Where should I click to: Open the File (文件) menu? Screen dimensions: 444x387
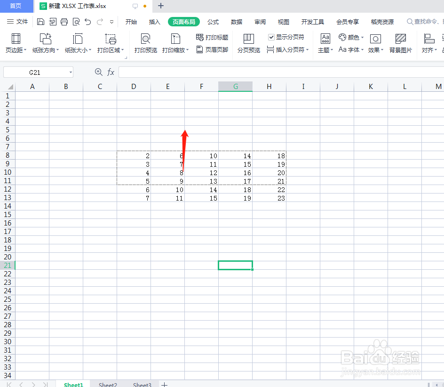point(17,22)
